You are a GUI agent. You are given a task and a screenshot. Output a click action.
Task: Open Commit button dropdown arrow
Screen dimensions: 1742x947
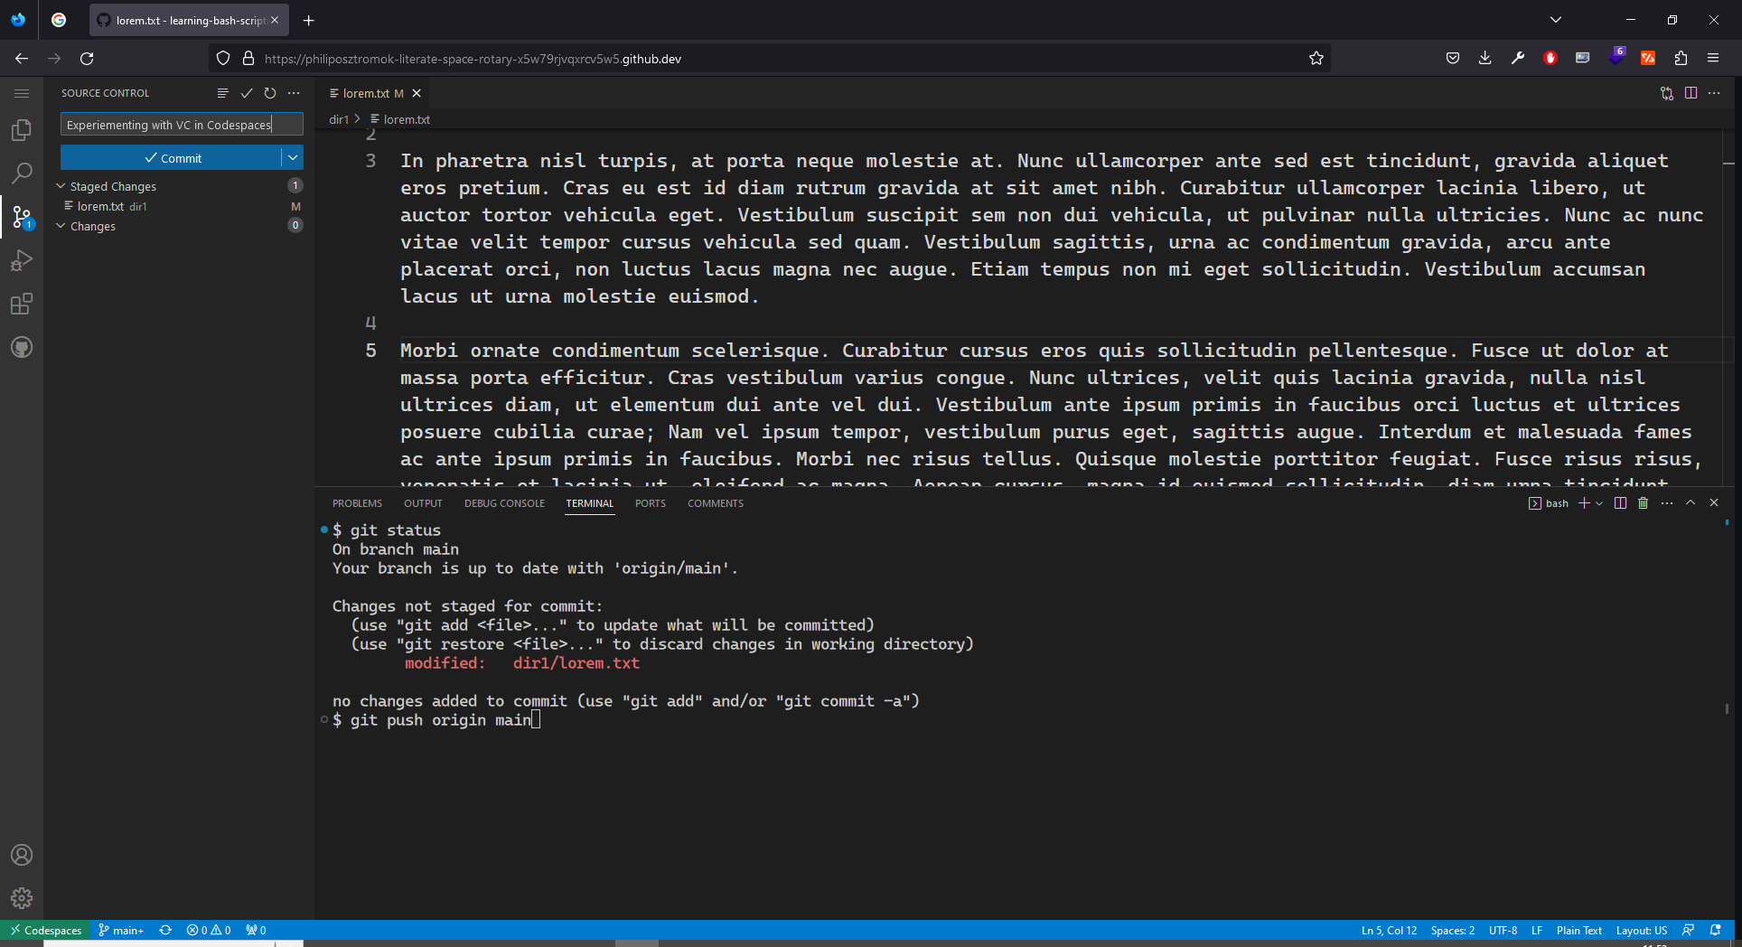click(293, 158)
